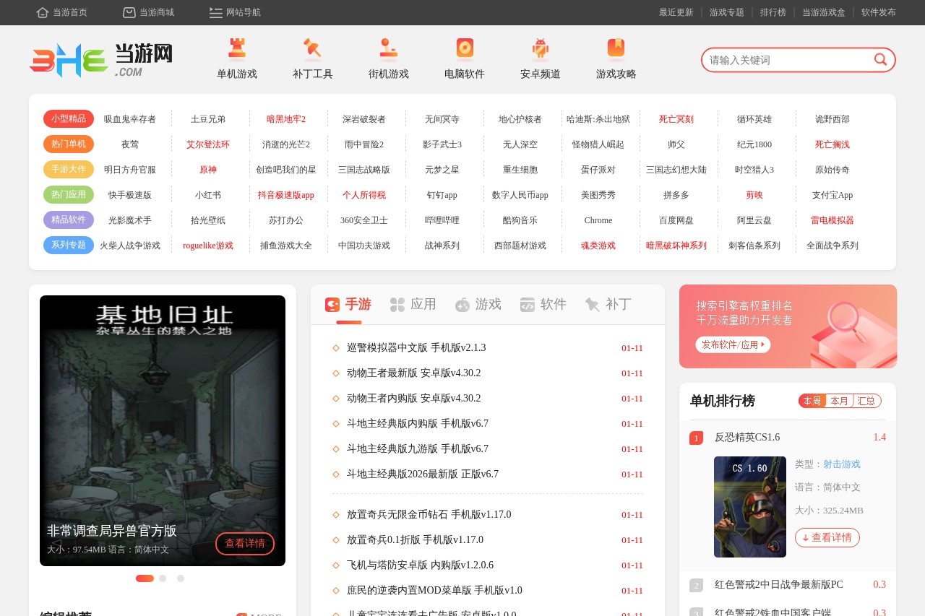Open the 抖音极速版app link

286,195
